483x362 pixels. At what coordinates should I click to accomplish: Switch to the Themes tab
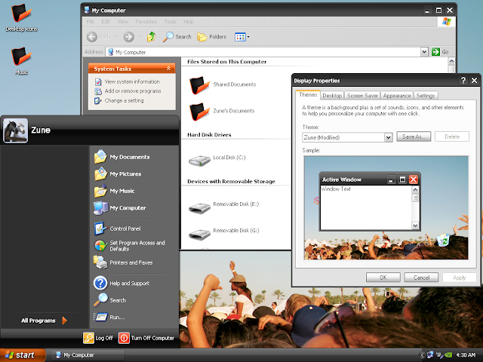point(308,95)
